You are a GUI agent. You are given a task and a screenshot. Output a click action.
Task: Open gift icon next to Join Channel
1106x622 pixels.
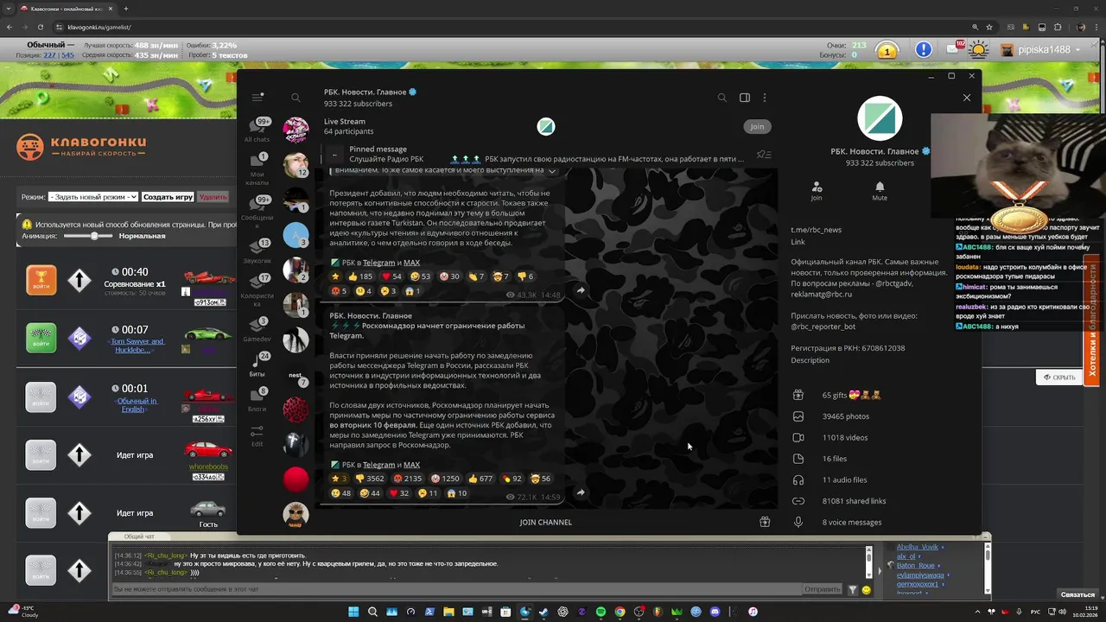(765, 522)
